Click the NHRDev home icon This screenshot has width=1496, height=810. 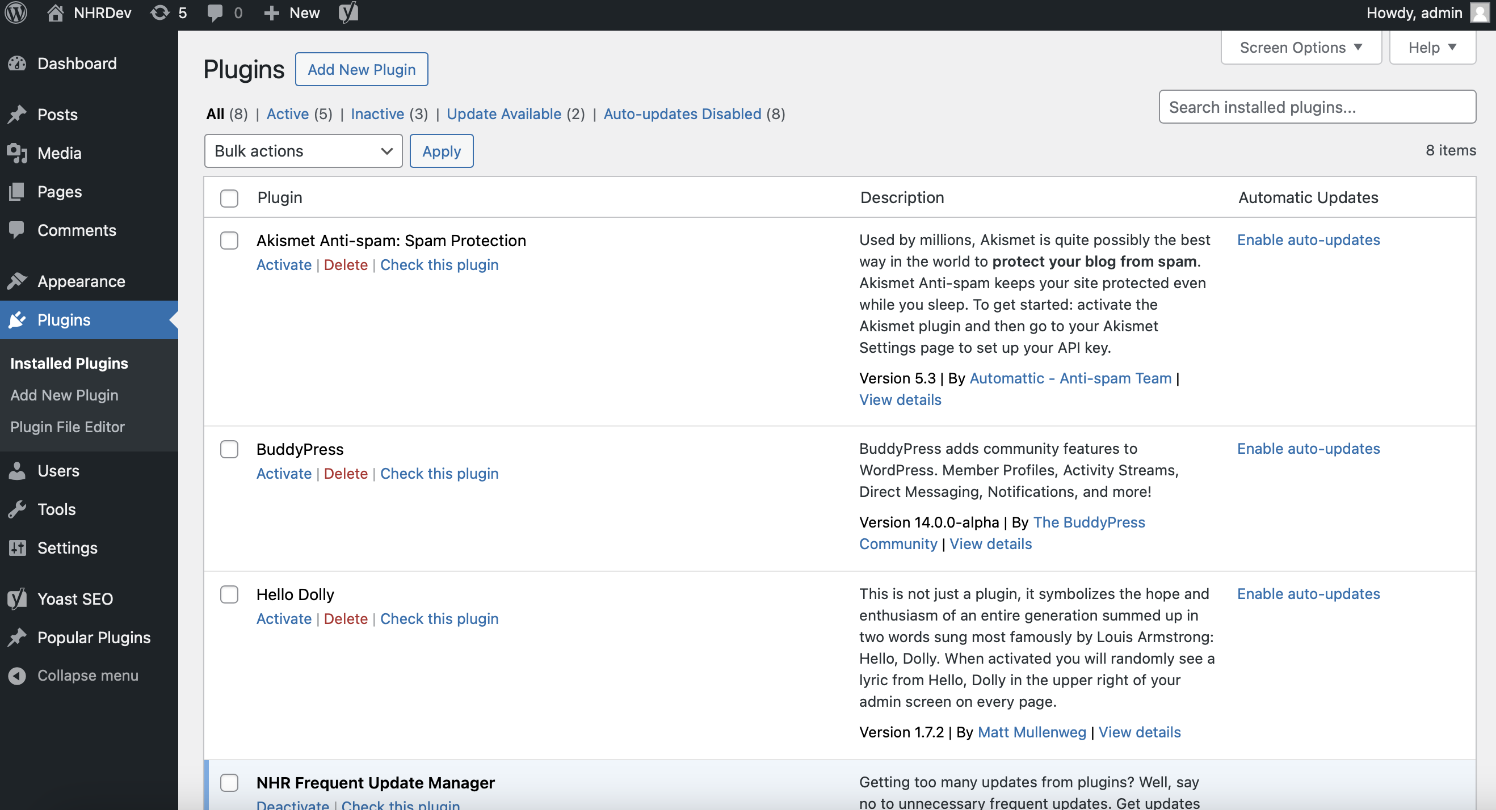[x=55, y=13]
